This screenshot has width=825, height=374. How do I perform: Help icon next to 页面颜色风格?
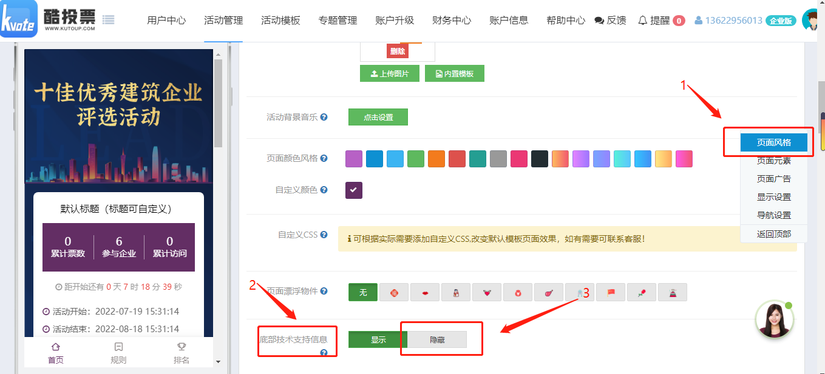point(324,159)
